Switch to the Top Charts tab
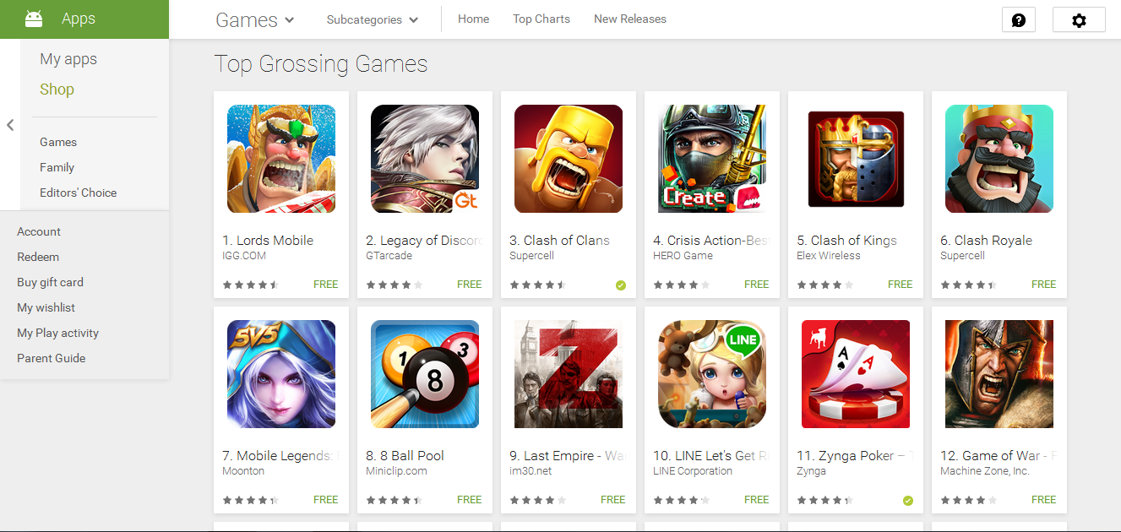1121x532 pixels. point(541,19)
